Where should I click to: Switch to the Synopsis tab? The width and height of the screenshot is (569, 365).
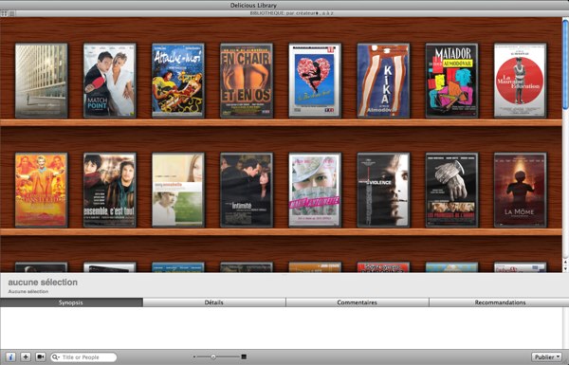[x=71, y=302]
